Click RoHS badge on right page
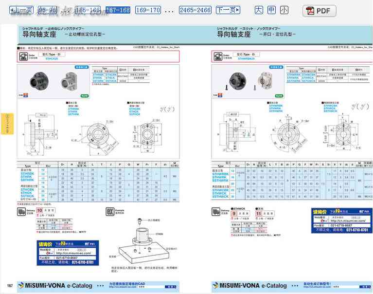 (x=279, y=96)
